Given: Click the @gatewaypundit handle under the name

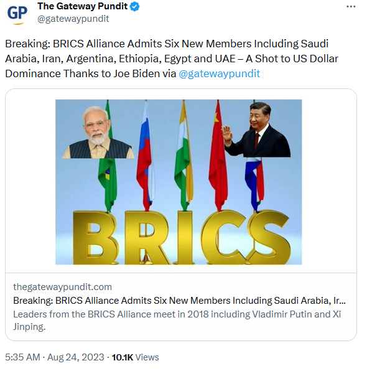Looking at the screenshot, I should point(73,19).
